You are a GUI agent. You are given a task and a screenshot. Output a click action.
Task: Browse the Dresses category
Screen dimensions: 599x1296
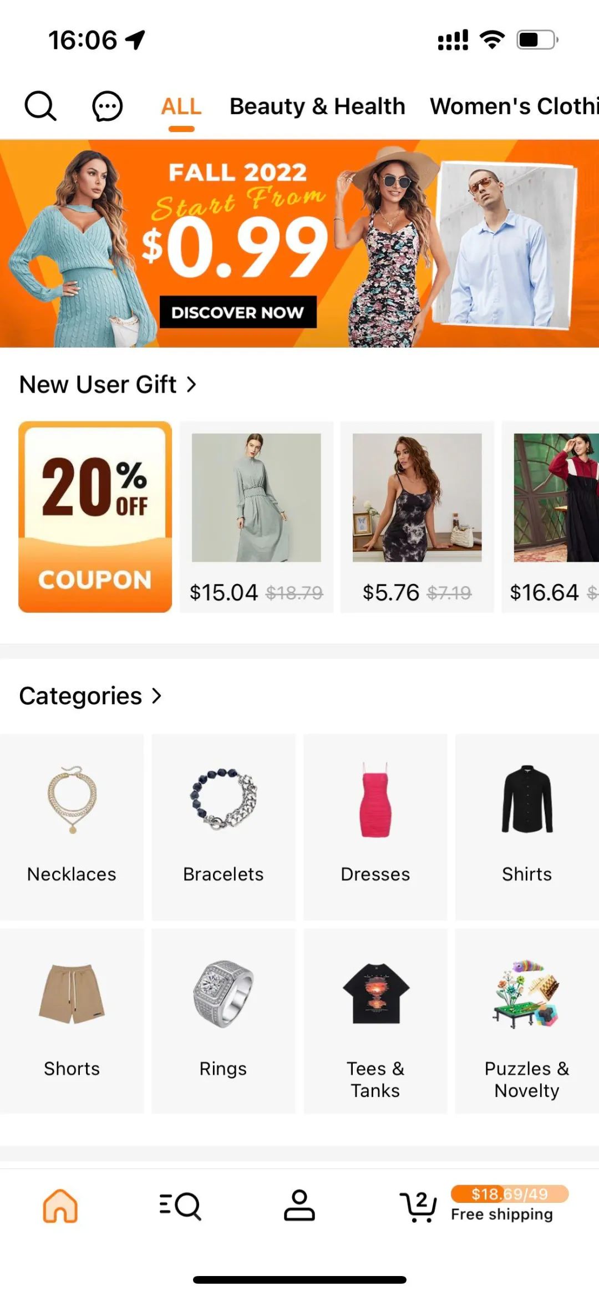tap(375, 826)
